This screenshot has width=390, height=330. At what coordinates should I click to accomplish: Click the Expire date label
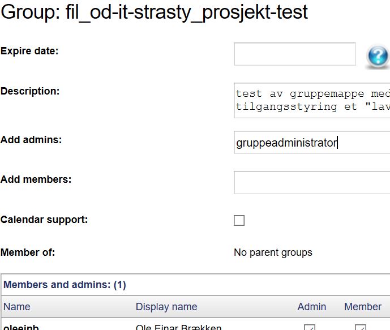click(x=29, y=51)
